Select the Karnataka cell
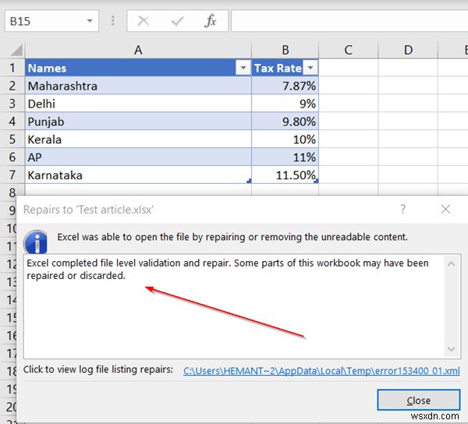Image resolution: width=468 pixels, height=424 pixels. click(x=138, y=175)
